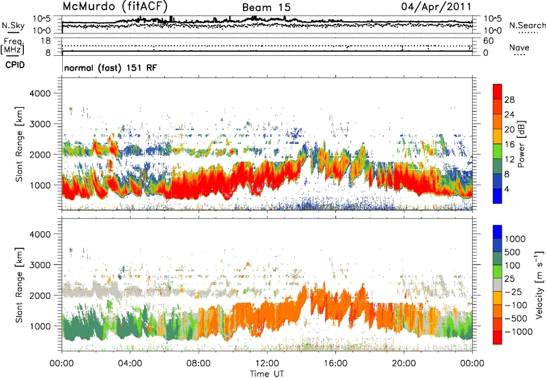Click the "20:00" time tick label
The height and width of the screenshot is (378, 546).
coord(403,363)
